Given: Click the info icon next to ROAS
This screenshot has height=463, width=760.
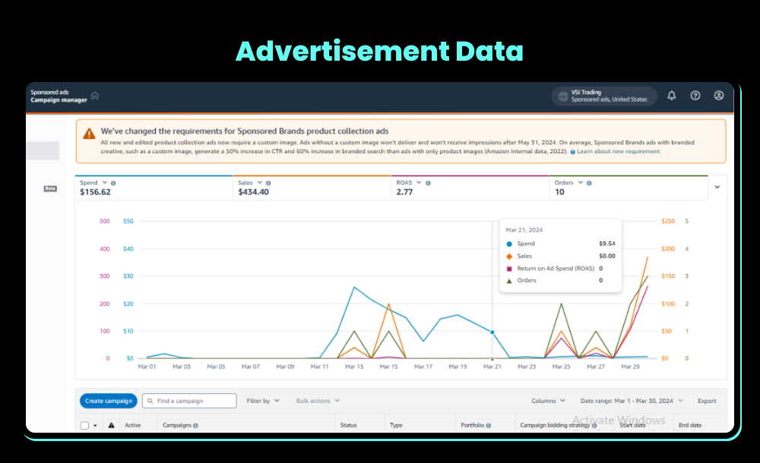Looking at the screenshot, I should [428, 183].
